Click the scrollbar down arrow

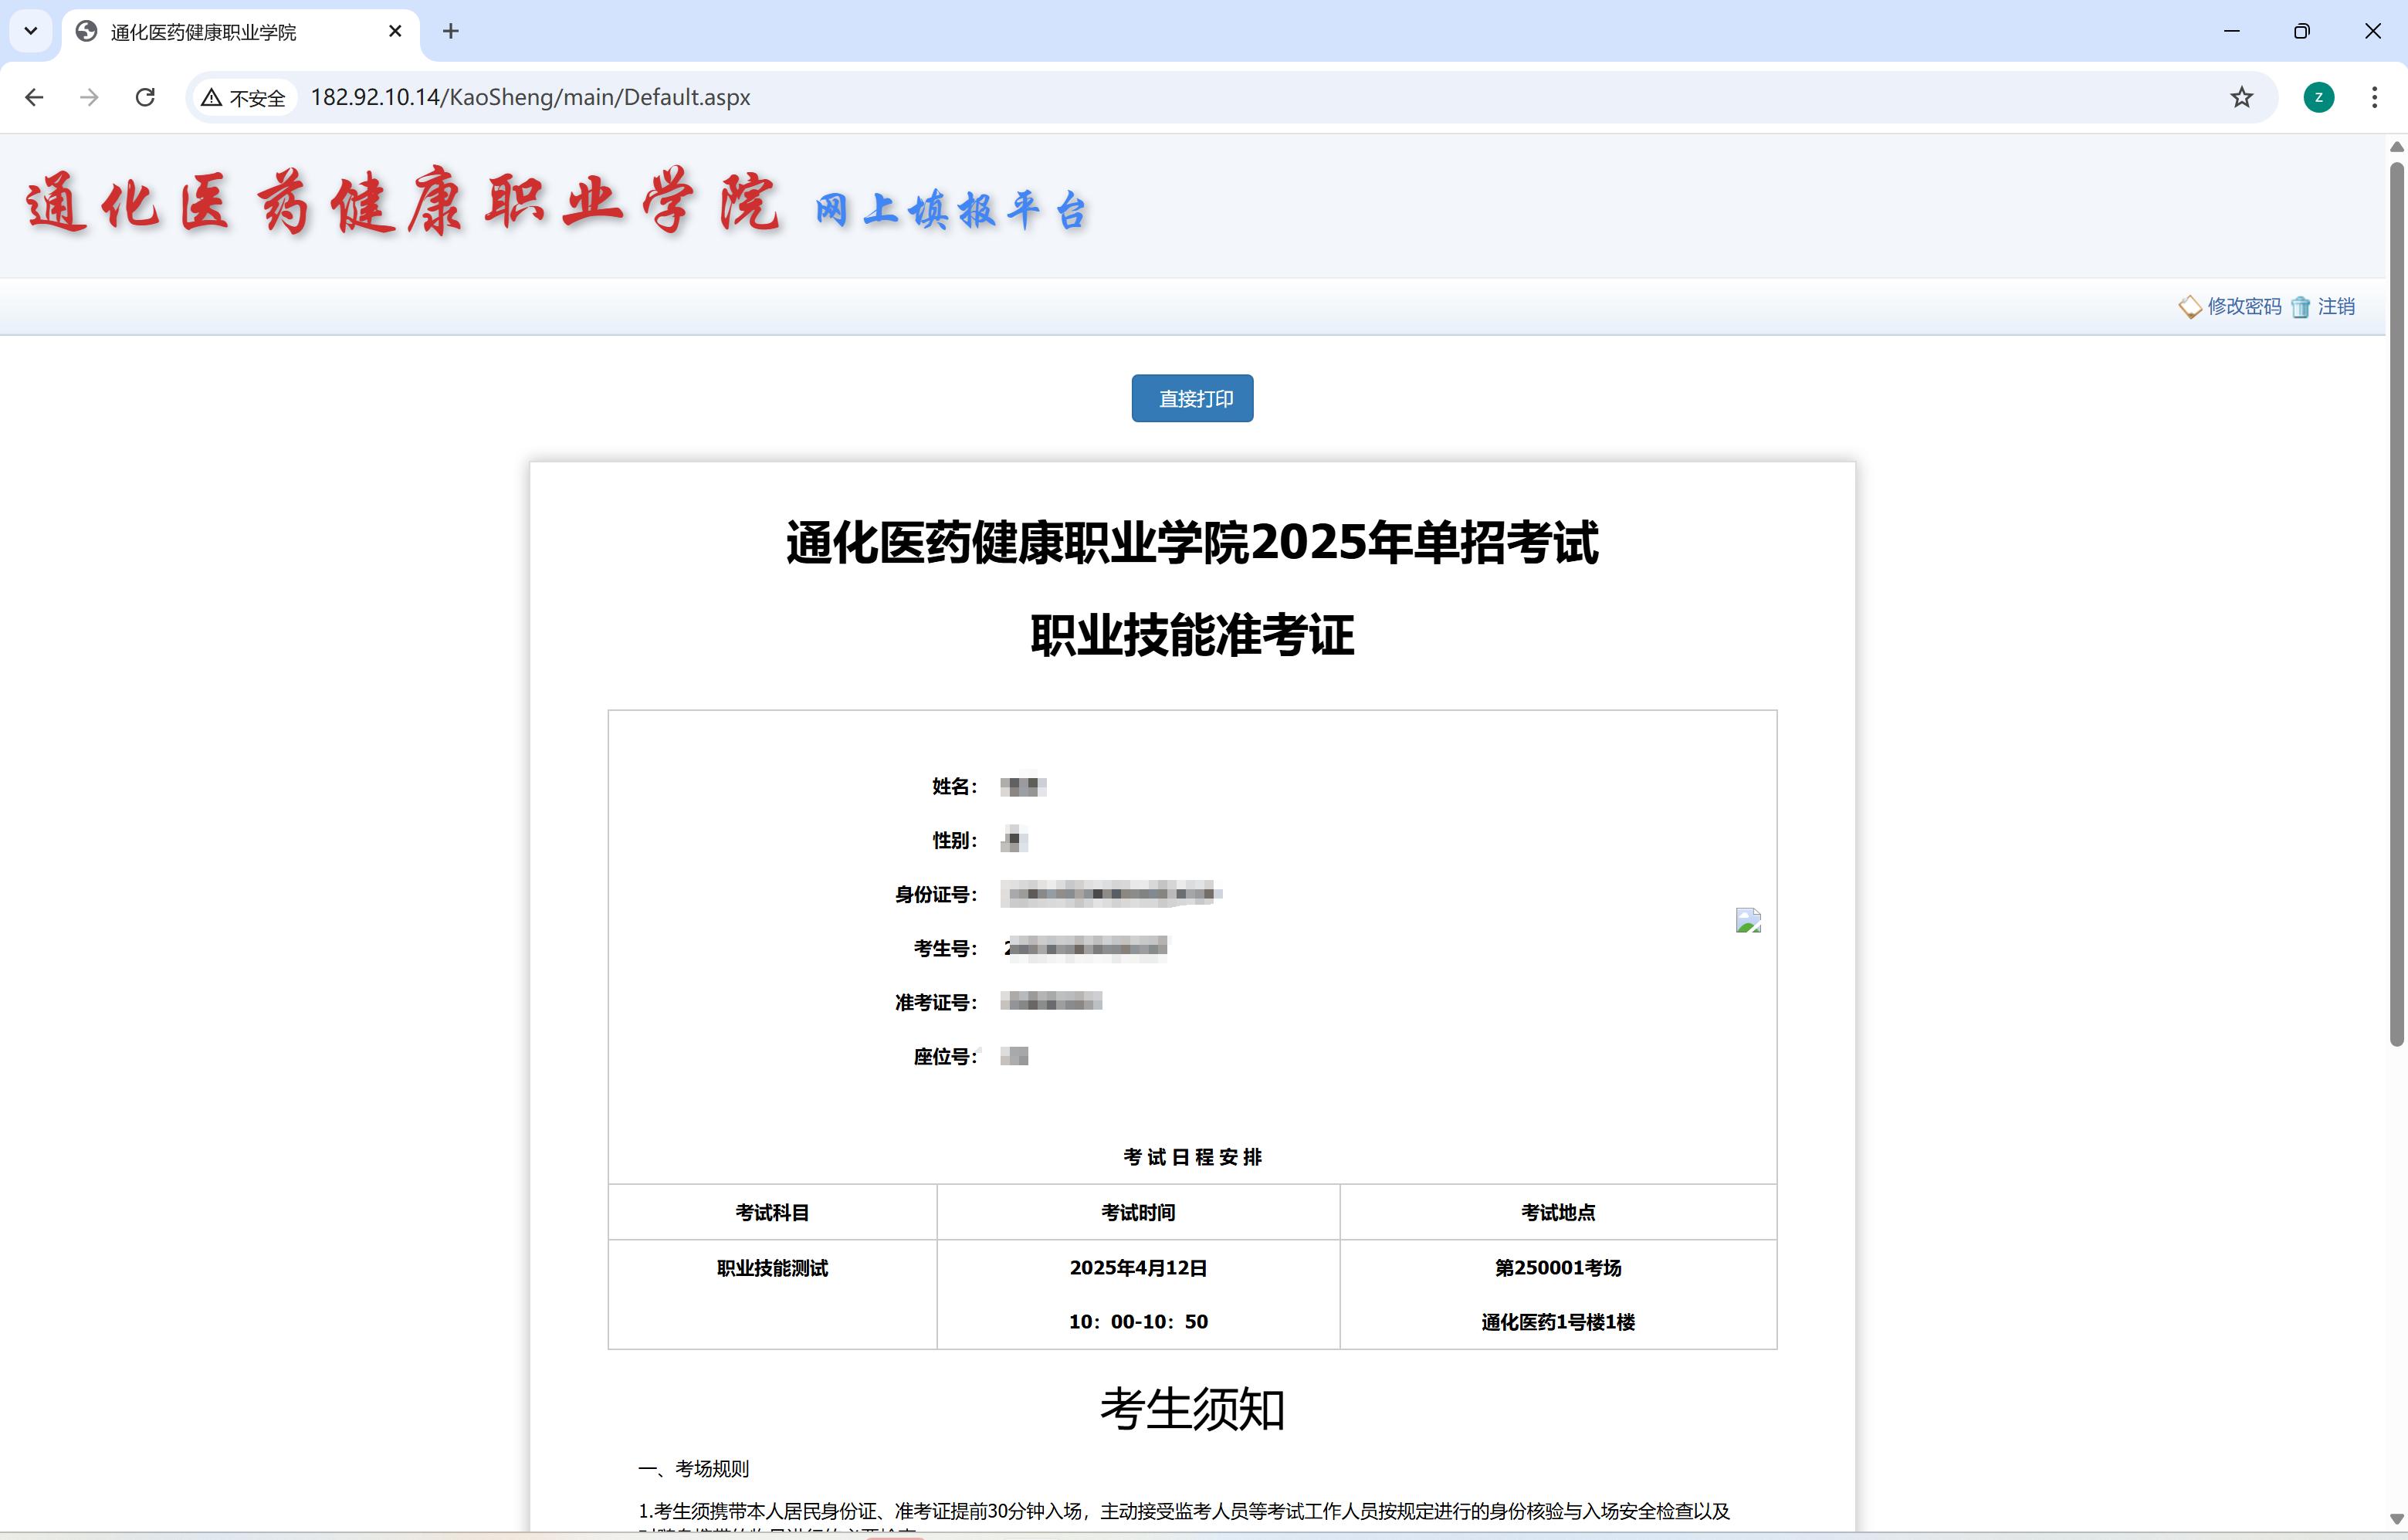pos(2397,1519)
